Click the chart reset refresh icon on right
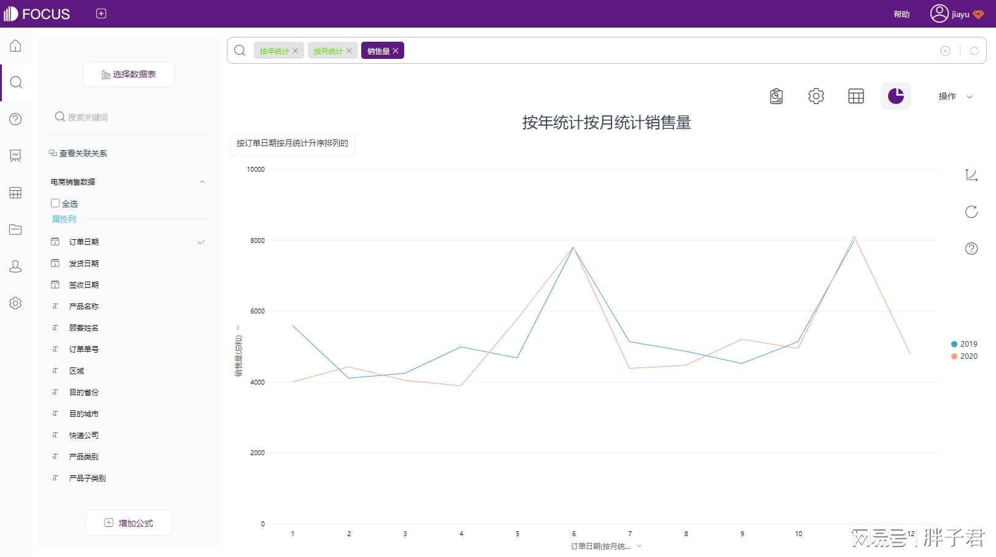Screen dimensions: 996x557 (971, 212)
